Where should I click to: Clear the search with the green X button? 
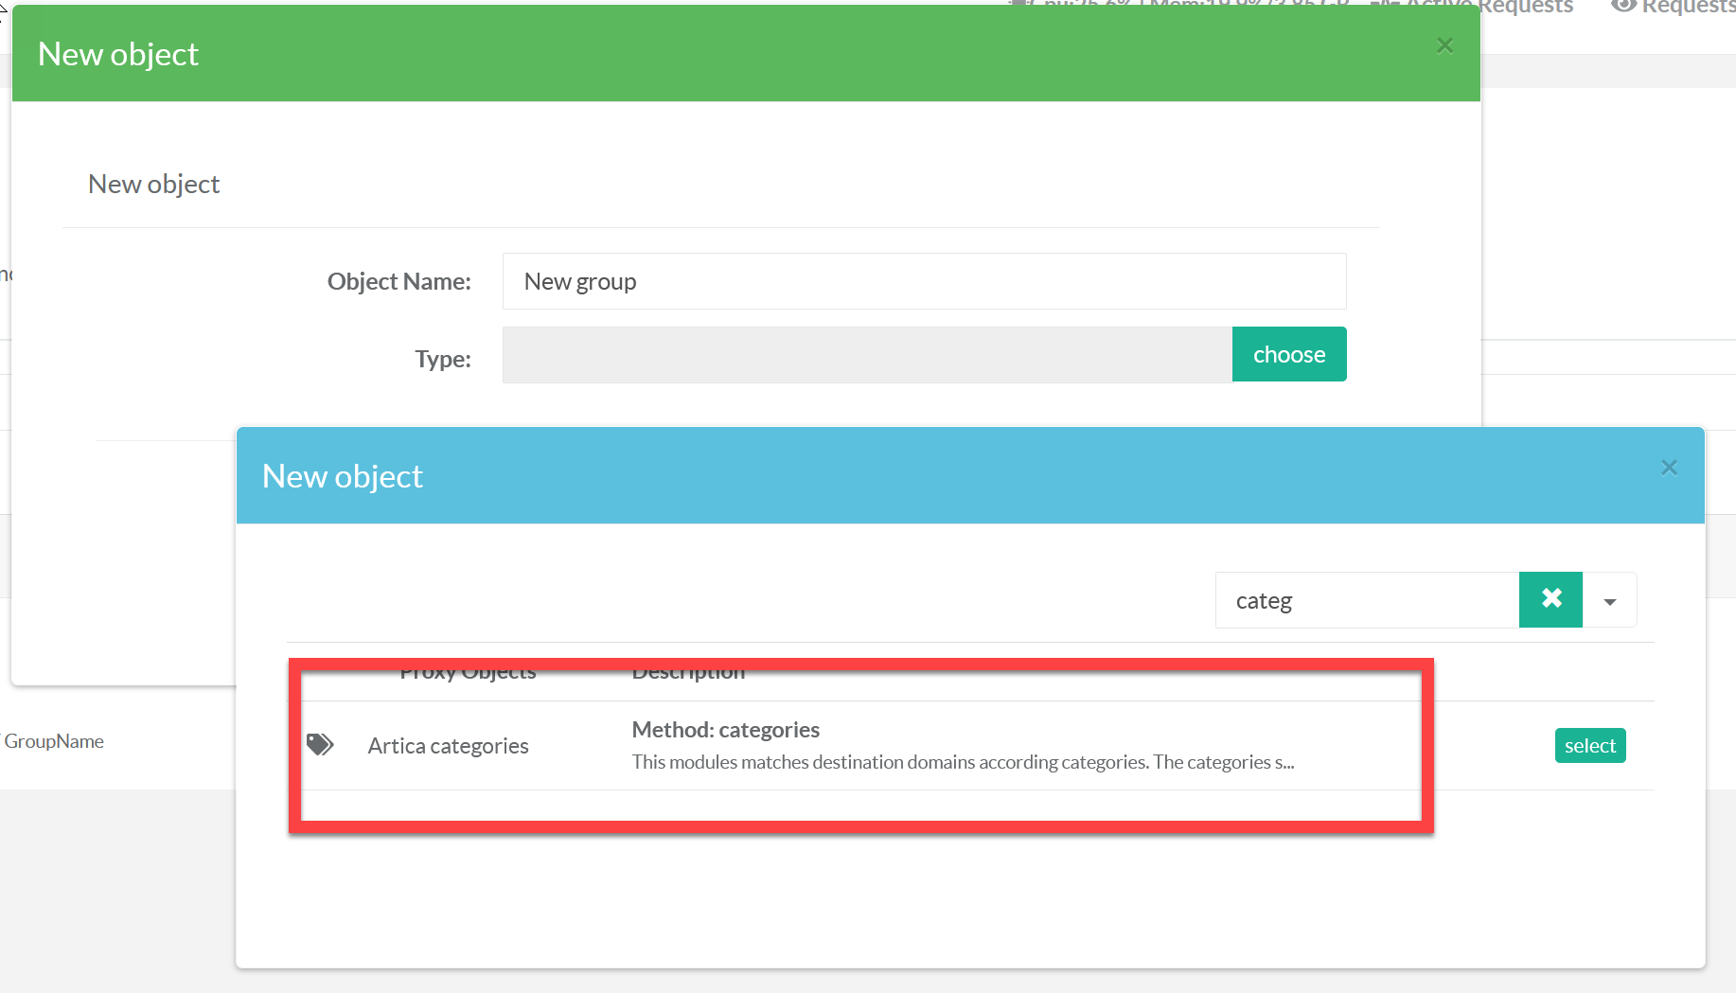click(x=1550, y=599)
